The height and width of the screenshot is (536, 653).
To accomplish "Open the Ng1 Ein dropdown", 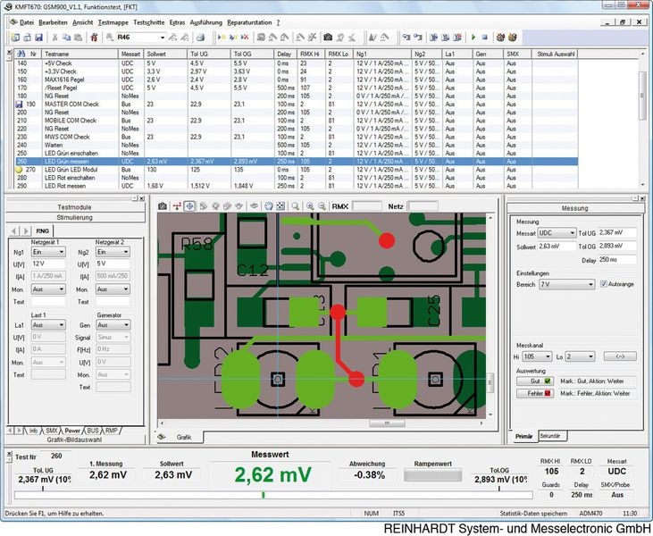I will coord(49,252).
